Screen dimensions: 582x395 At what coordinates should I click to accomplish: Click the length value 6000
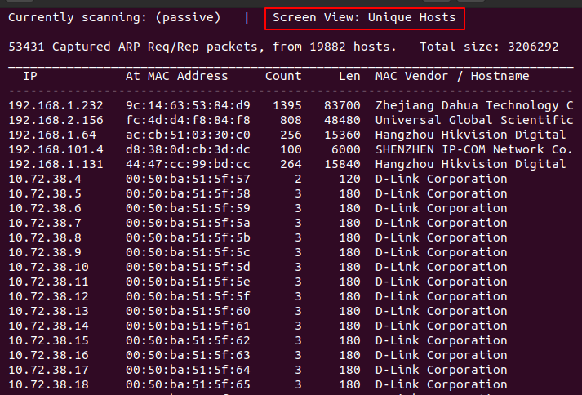pos(346,149)
